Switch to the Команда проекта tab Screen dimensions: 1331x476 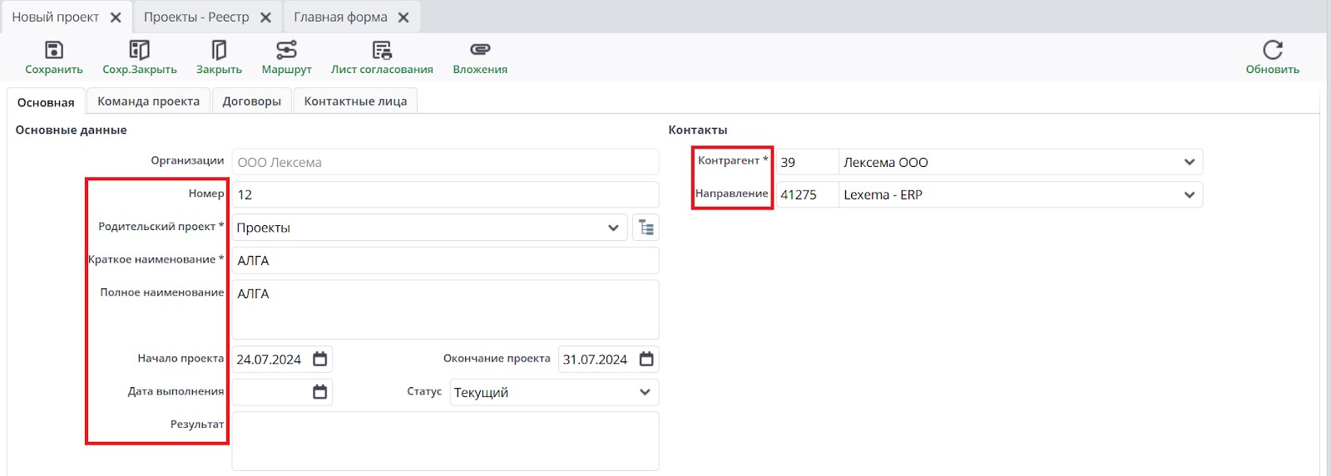[148, 101]
